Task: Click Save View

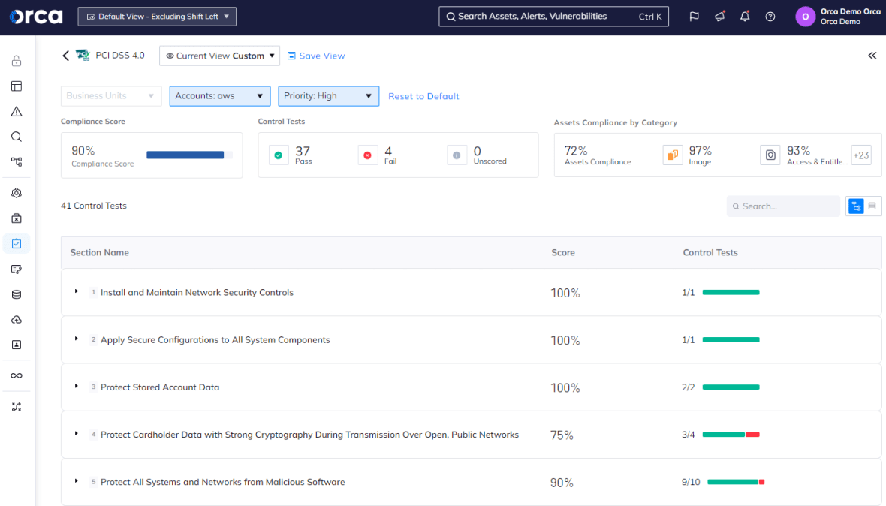Action: click(x=316, y=56)
